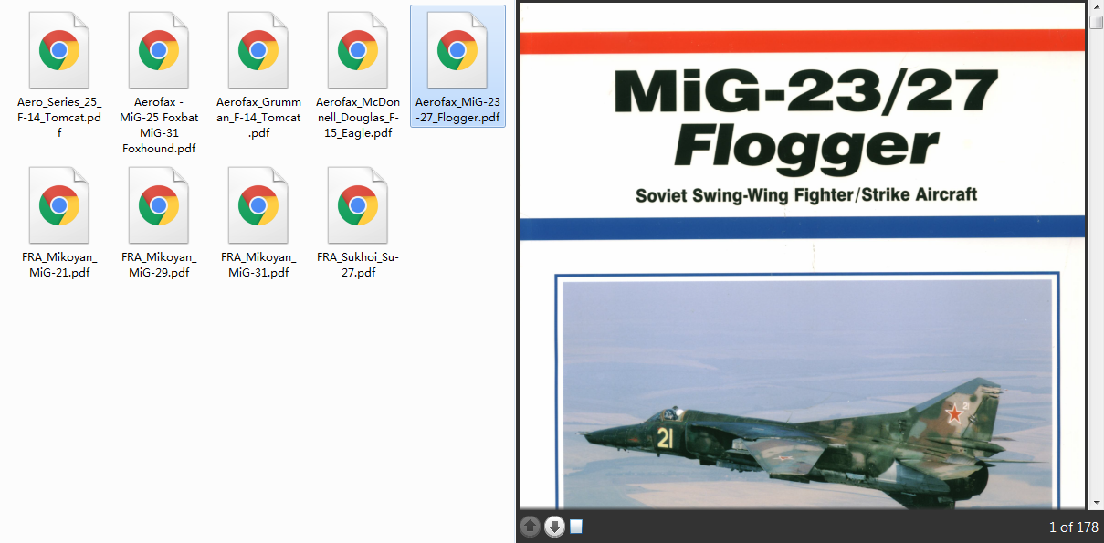Click the 'Aerofax - MiG-25 Foxbat MiG-31 Foxhound.pdf' label
Screen dimensions: 1104x543
159,125
